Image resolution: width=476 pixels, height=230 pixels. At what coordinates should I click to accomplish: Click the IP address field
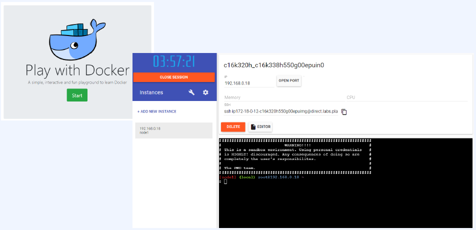249,83
